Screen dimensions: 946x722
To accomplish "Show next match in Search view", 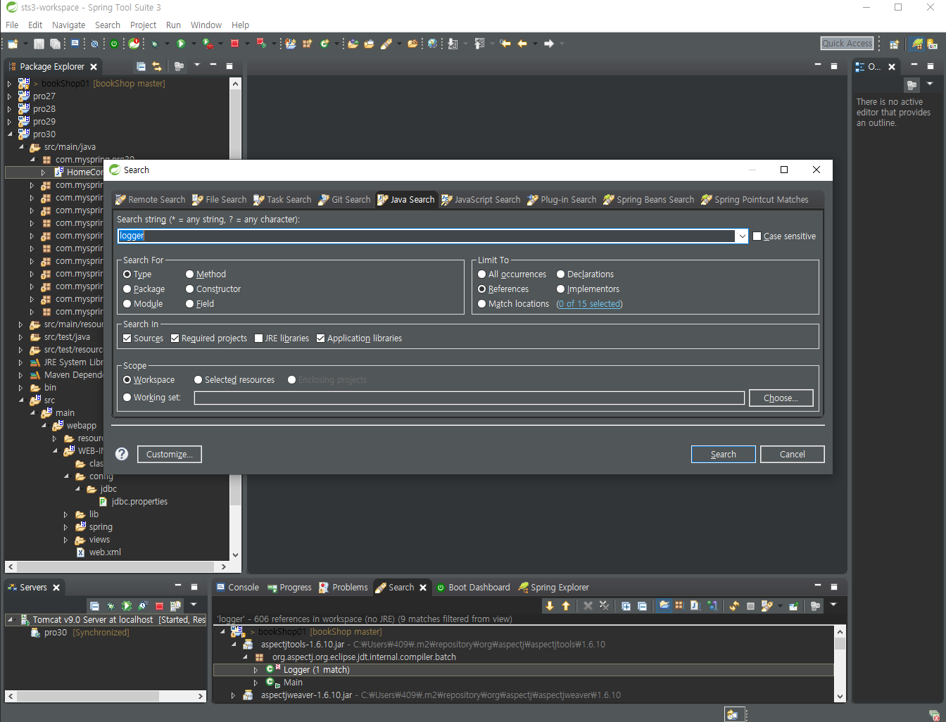I will click(x=550, y=606).
